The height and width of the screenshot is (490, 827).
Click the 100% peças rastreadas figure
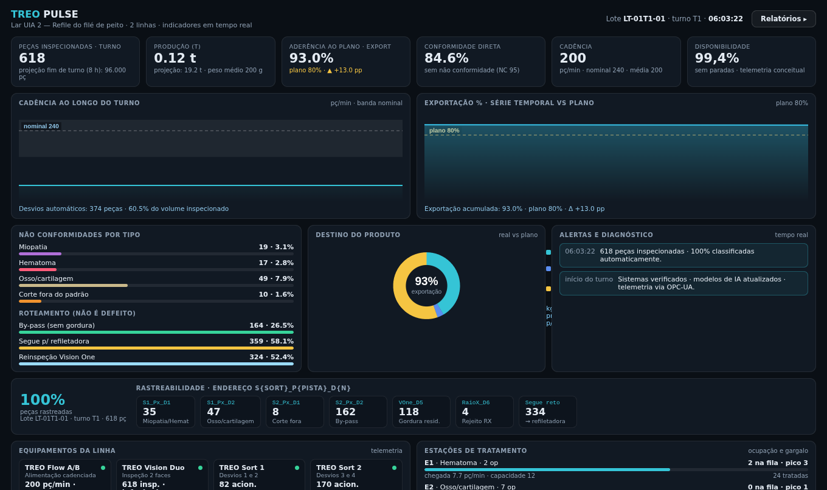pos(43,400)
